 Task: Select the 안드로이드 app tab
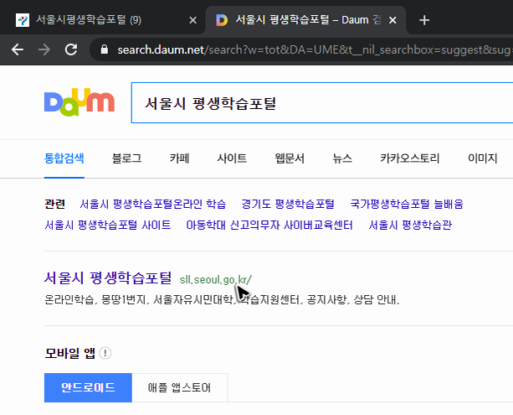click(88, 388)
